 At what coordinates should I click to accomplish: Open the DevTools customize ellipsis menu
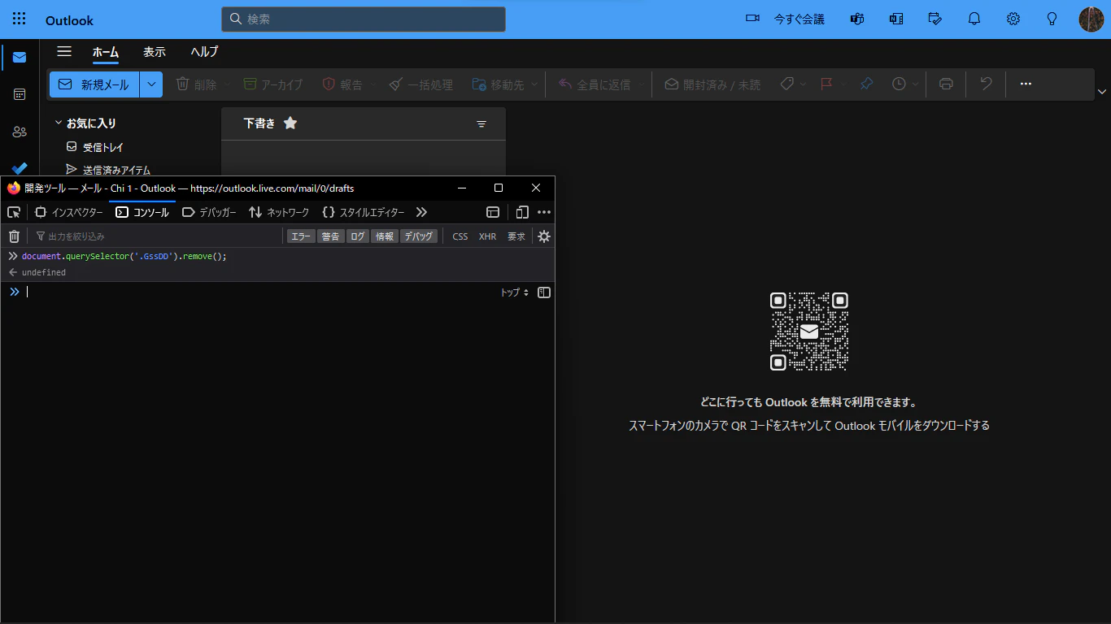(x=544, y=212)
